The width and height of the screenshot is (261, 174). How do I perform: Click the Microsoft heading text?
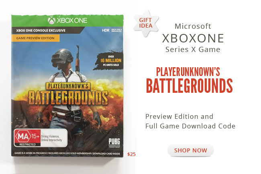click(193, 26)
